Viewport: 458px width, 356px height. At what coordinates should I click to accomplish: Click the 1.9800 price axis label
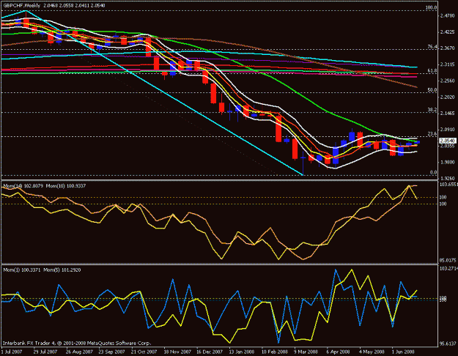[448, 162]
